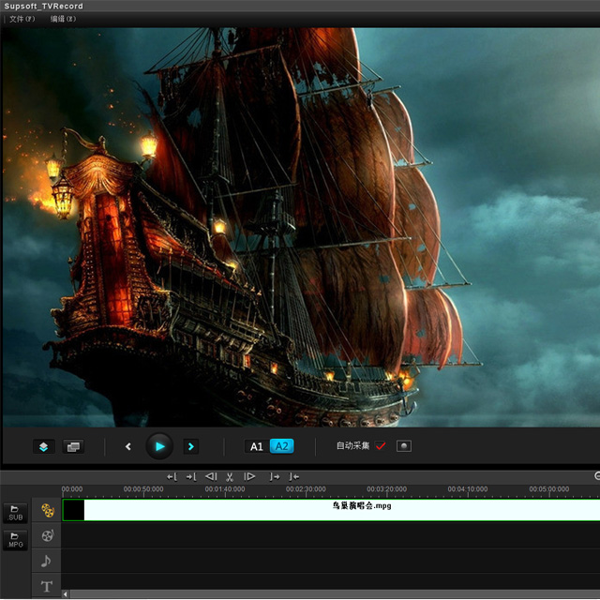Click the overlapping windows icon

[x=73, y=446]
